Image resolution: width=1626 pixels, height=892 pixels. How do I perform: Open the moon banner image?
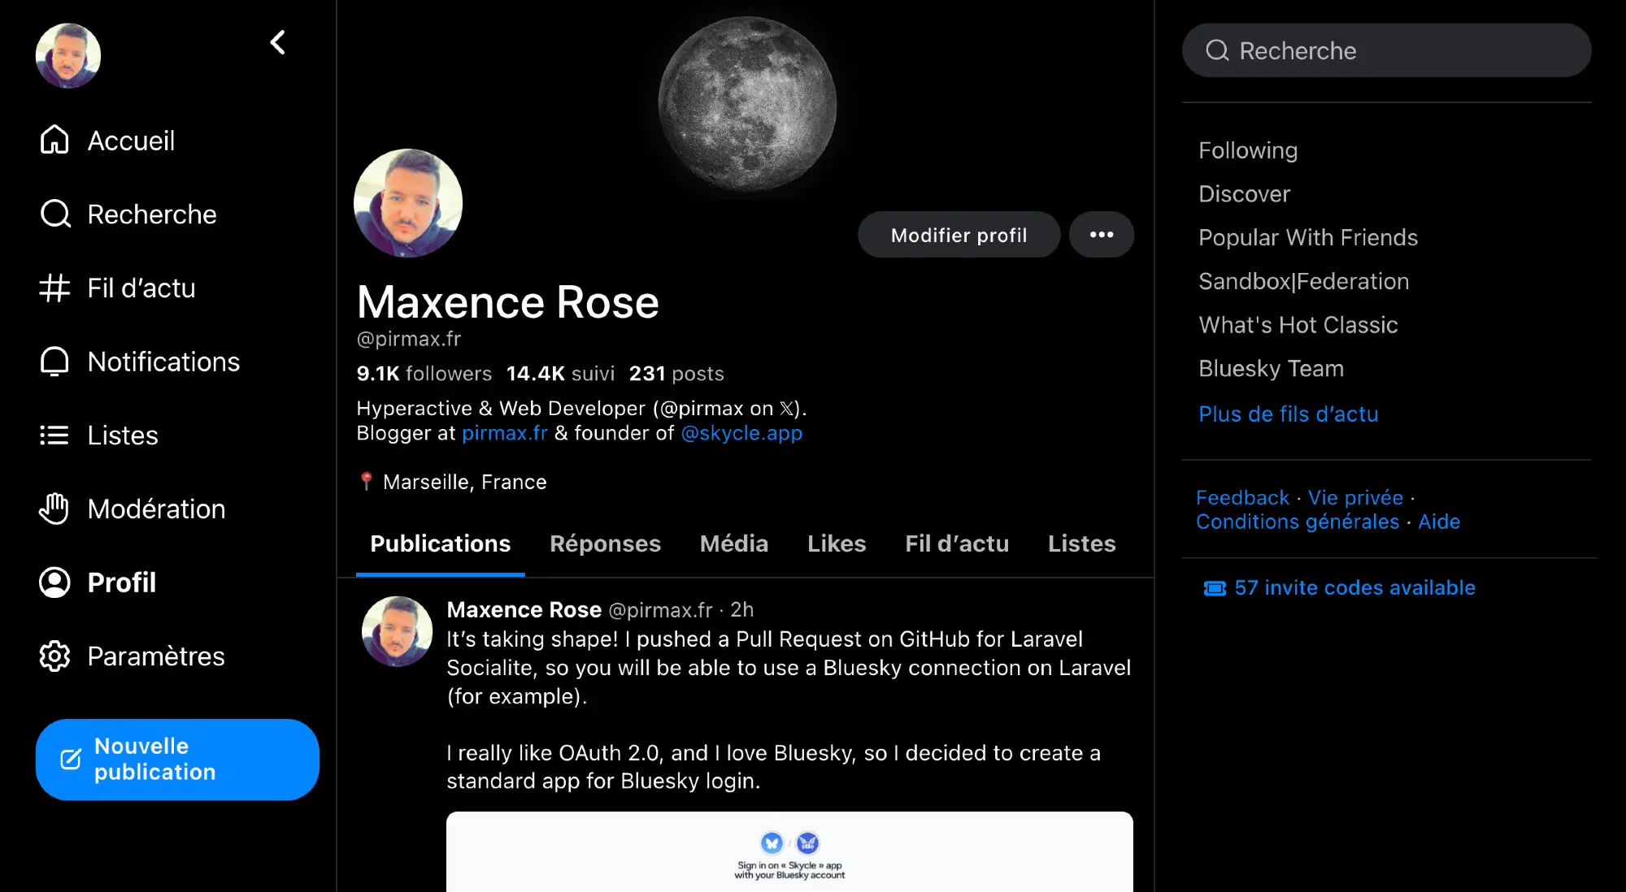point(747,103)
